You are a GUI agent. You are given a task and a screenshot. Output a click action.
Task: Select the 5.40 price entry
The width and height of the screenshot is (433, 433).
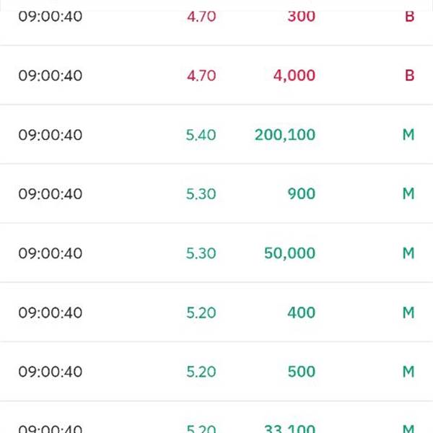pos(201,135)
